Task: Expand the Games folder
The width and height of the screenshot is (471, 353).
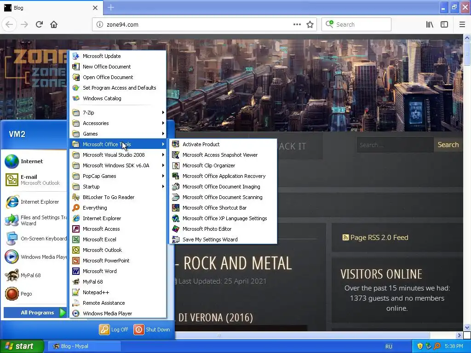Action: [118, 134]
